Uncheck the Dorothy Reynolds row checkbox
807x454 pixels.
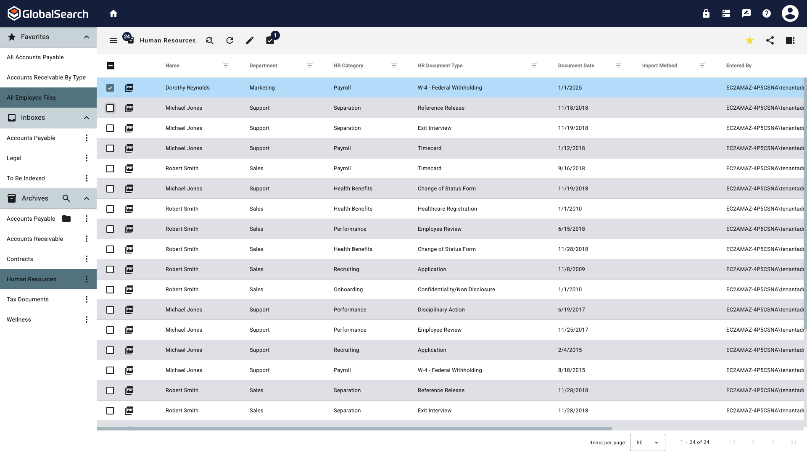(110, 88)
